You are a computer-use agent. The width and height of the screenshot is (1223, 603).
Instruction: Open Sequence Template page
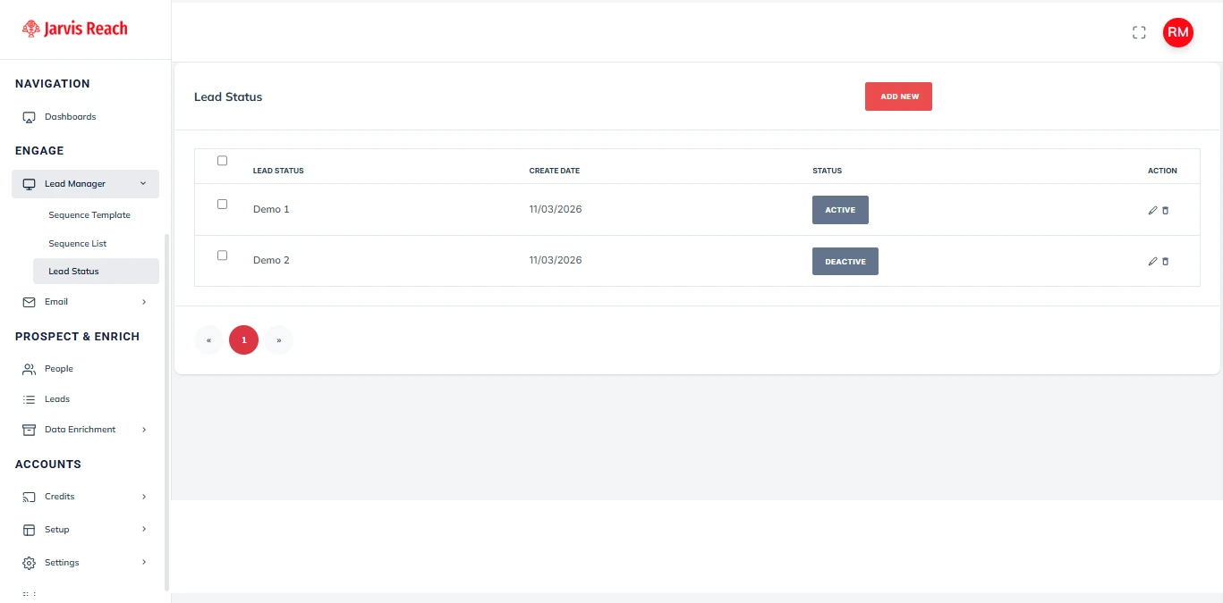tap(89, 215)
